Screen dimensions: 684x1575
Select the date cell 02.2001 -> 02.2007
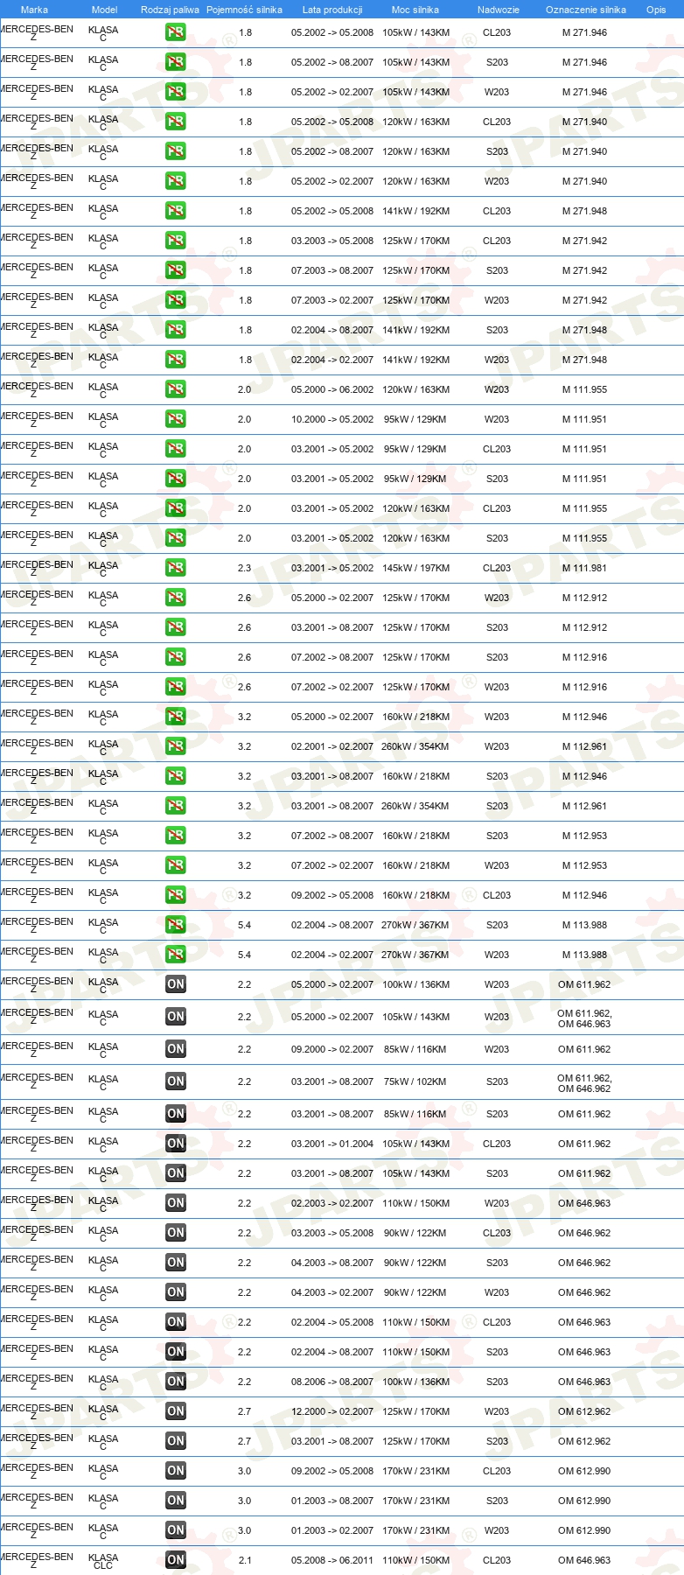click(x=332, y=746)
